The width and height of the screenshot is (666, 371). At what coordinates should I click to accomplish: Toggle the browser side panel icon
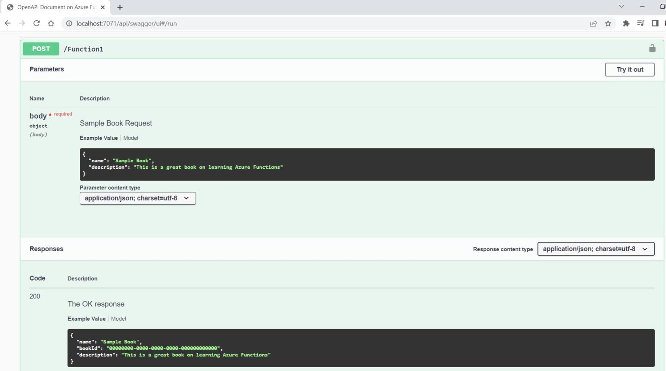655,23
